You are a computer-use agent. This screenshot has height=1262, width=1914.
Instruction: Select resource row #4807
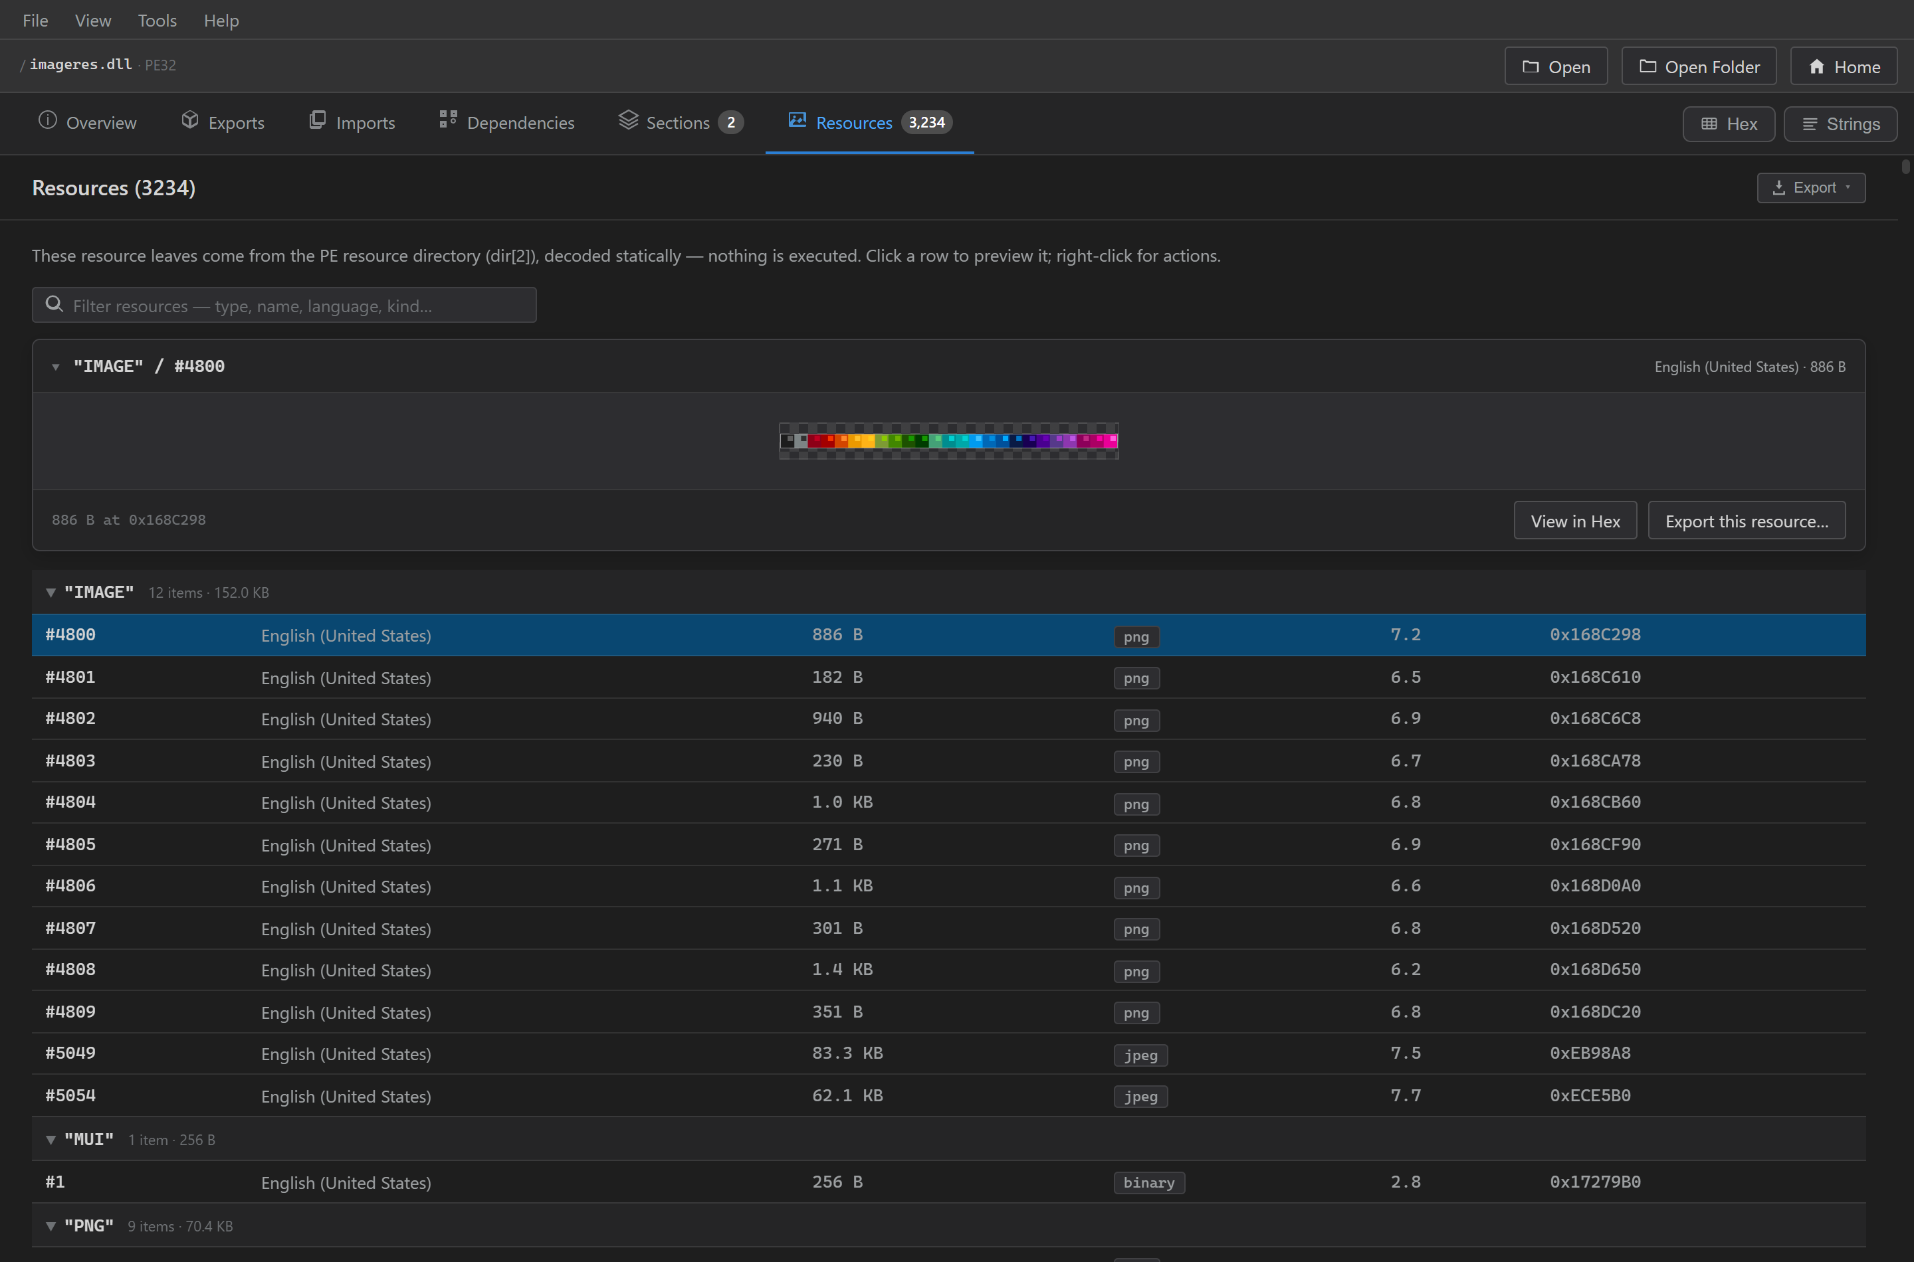[948, 929]
